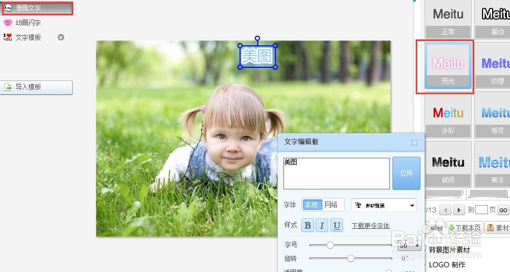The image size is (510, 272).
Task: Switch the font source to 本地
Action: [311, 205]
